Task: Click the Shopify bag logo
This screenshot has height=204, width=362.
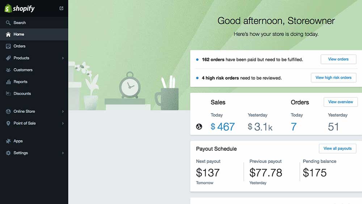Action: [8, 8]
